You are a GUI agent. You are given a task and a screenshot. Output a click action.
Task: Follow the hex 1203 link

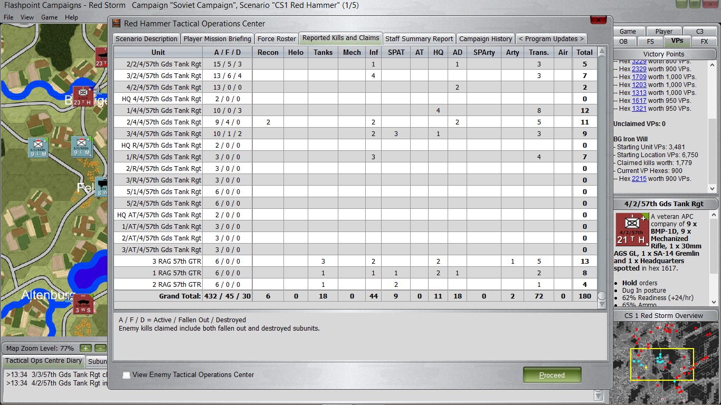639,85
